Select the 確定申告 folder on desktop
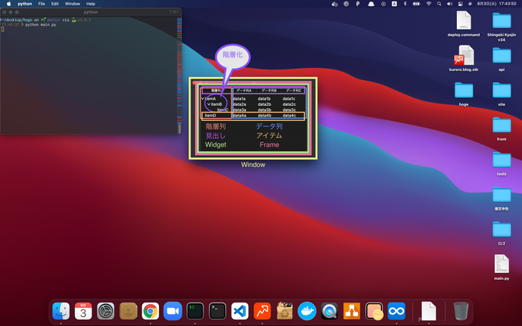Image resolution: width=522 pixels, height=326 pixels. tap(502, 198)
